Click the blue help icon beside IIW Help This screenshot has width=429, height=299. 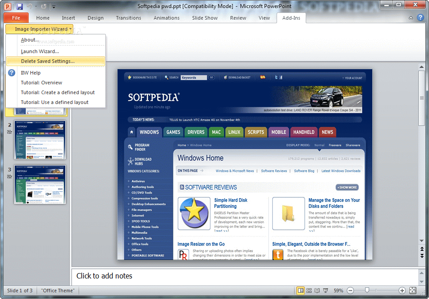tap(12, 73)
